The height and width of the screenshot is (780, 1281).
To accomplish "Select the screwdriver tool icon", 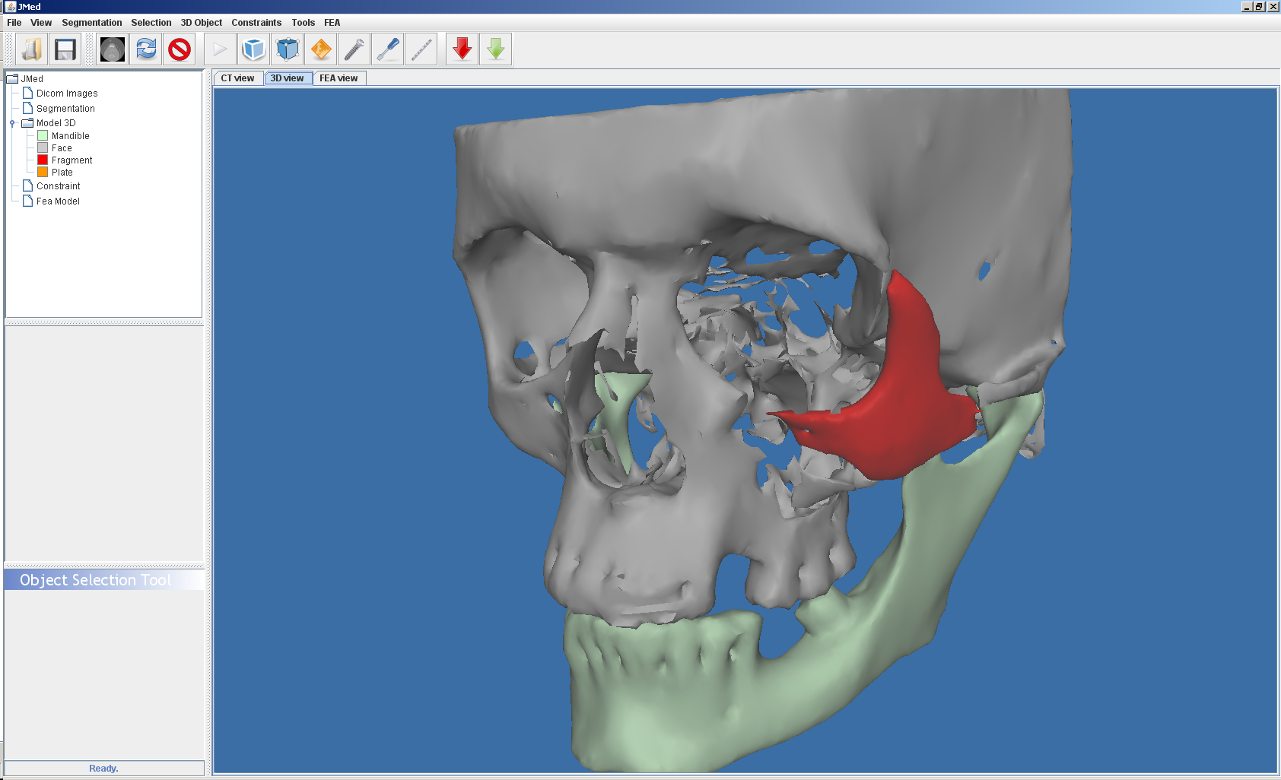I will click(388, 50).
